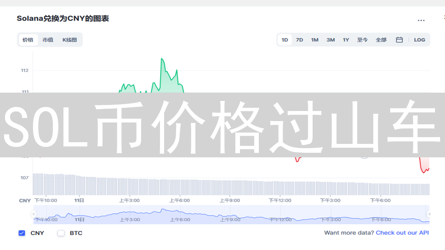The width and height of the screenshot is (445, 250).
Task: Select the 1Y time range
Action: (x=346, y=40)
